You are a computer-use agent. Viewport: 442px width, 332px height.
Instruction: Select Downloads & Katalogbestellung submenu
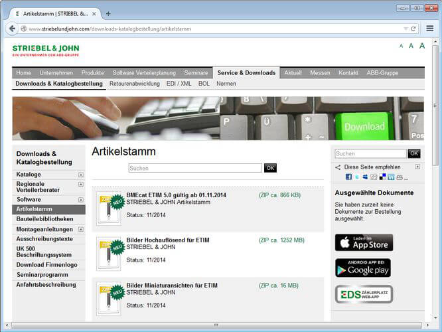pyautogui.click(x=59, y=84)
